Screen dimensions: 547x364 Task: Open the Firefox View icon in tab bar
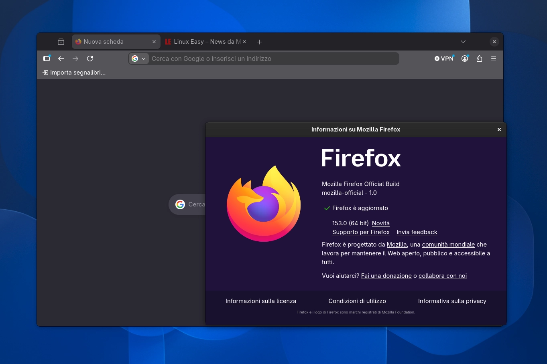click(61, 42)
